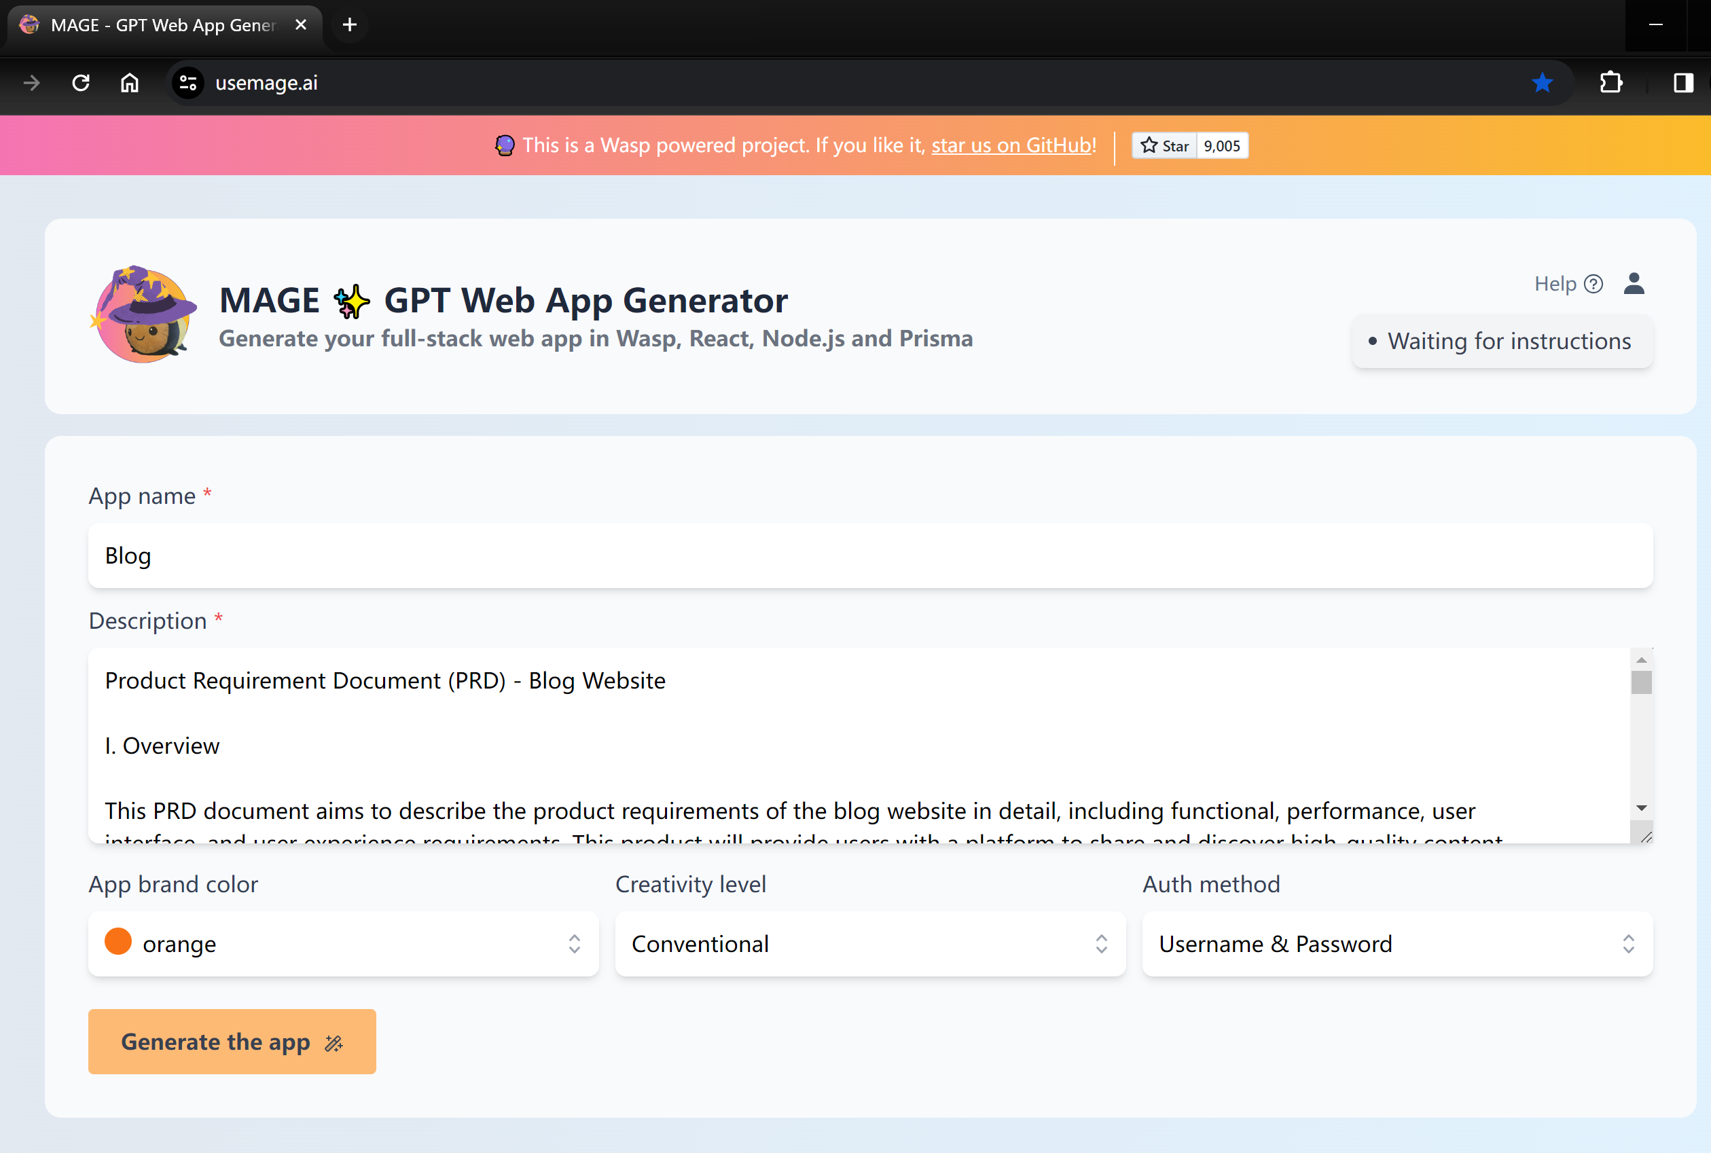Viewport: 1711px width, 1153px height.
Task: Click the Description scrollbar down arrow
Action: click(1641, 808)
